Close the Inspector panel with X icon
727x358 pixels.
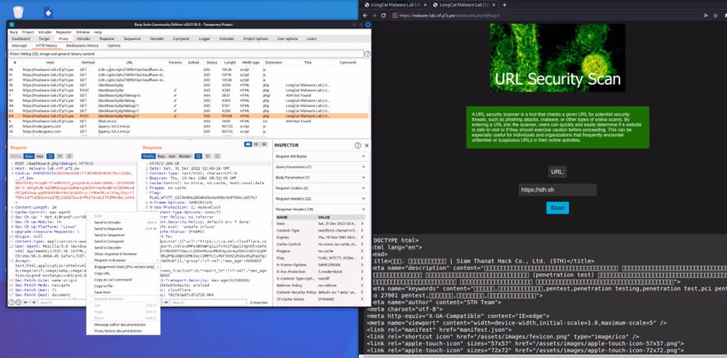coord(366,145)
